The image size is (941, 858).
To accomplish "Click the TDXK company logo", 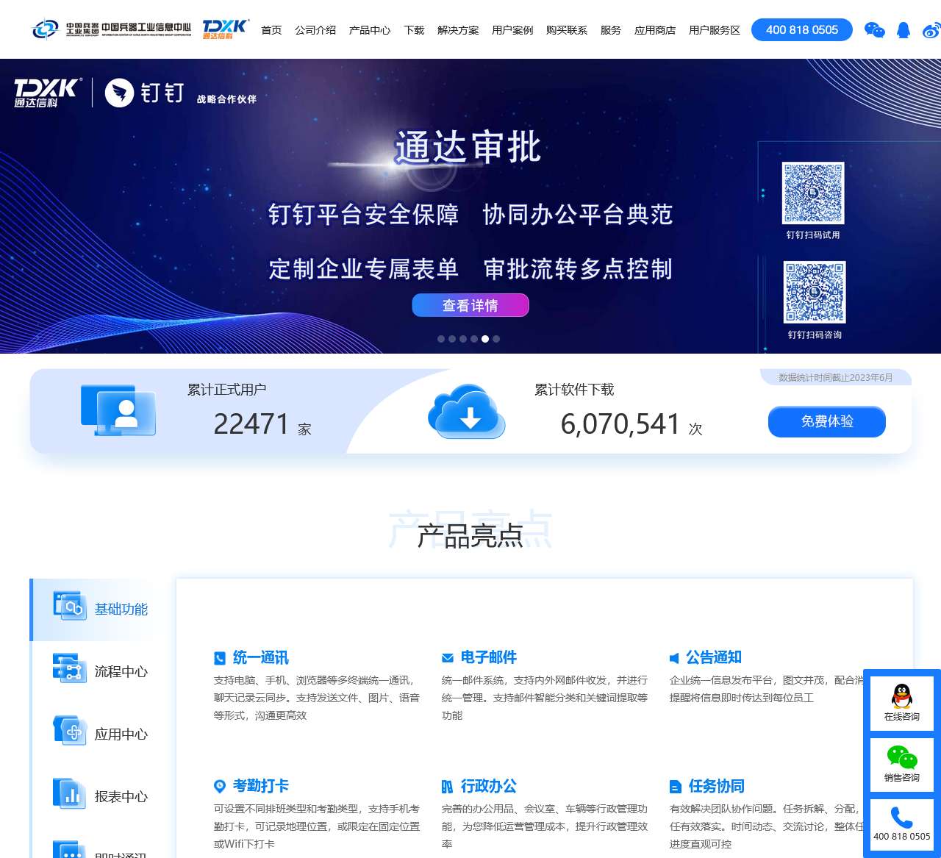I will click(223, 29).
